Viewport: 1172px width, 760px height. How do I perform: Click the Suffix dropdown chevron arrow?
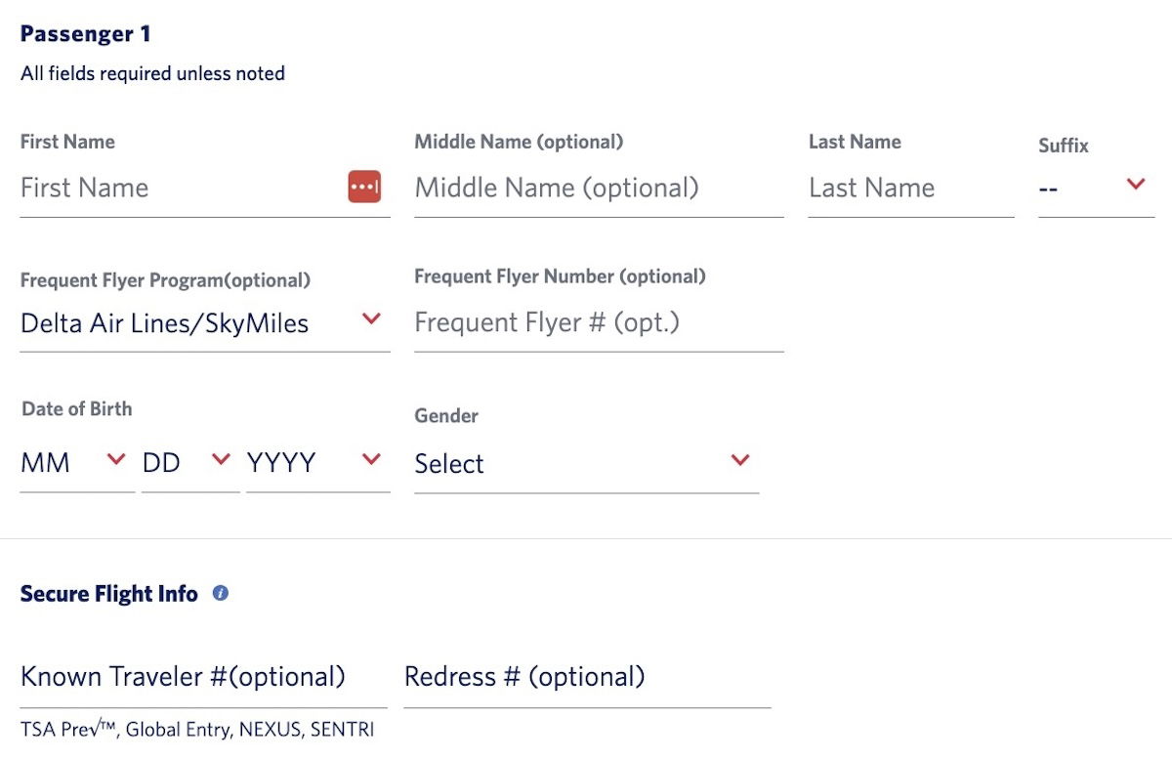(1136, 184)
